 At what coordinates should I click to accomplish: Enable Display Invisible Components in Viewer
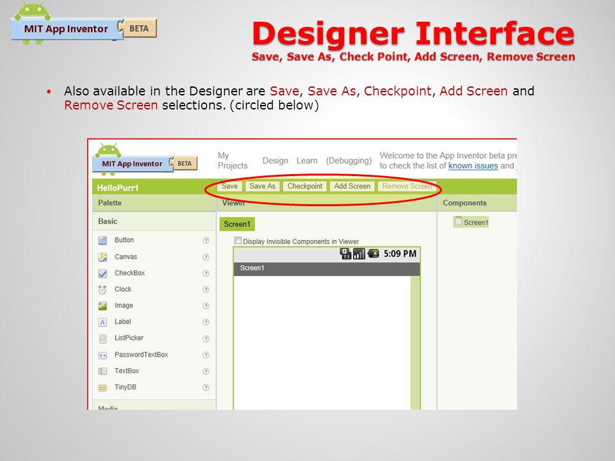pos(238,240)
